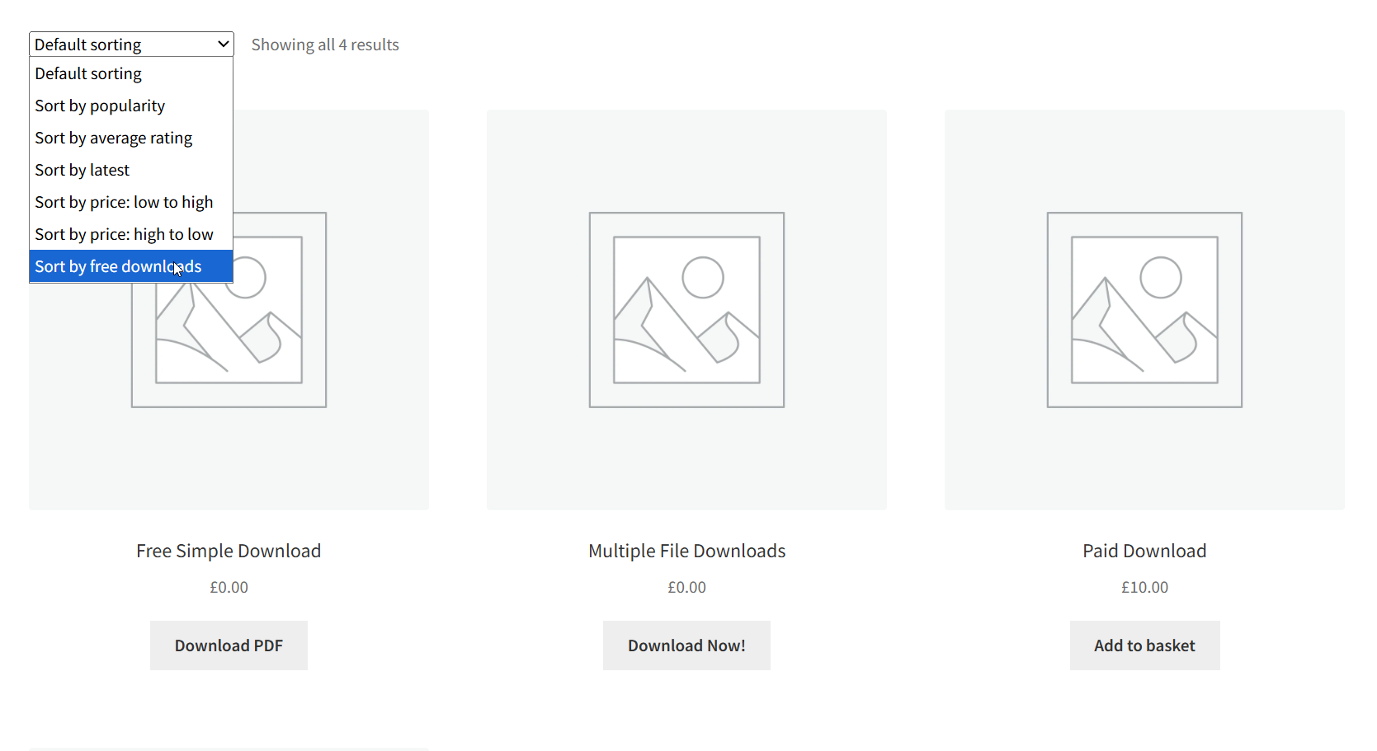The height and width of the screenshot is (751, 1377).
Task: Open the Paid Download product page
Action: [1144, 550]
